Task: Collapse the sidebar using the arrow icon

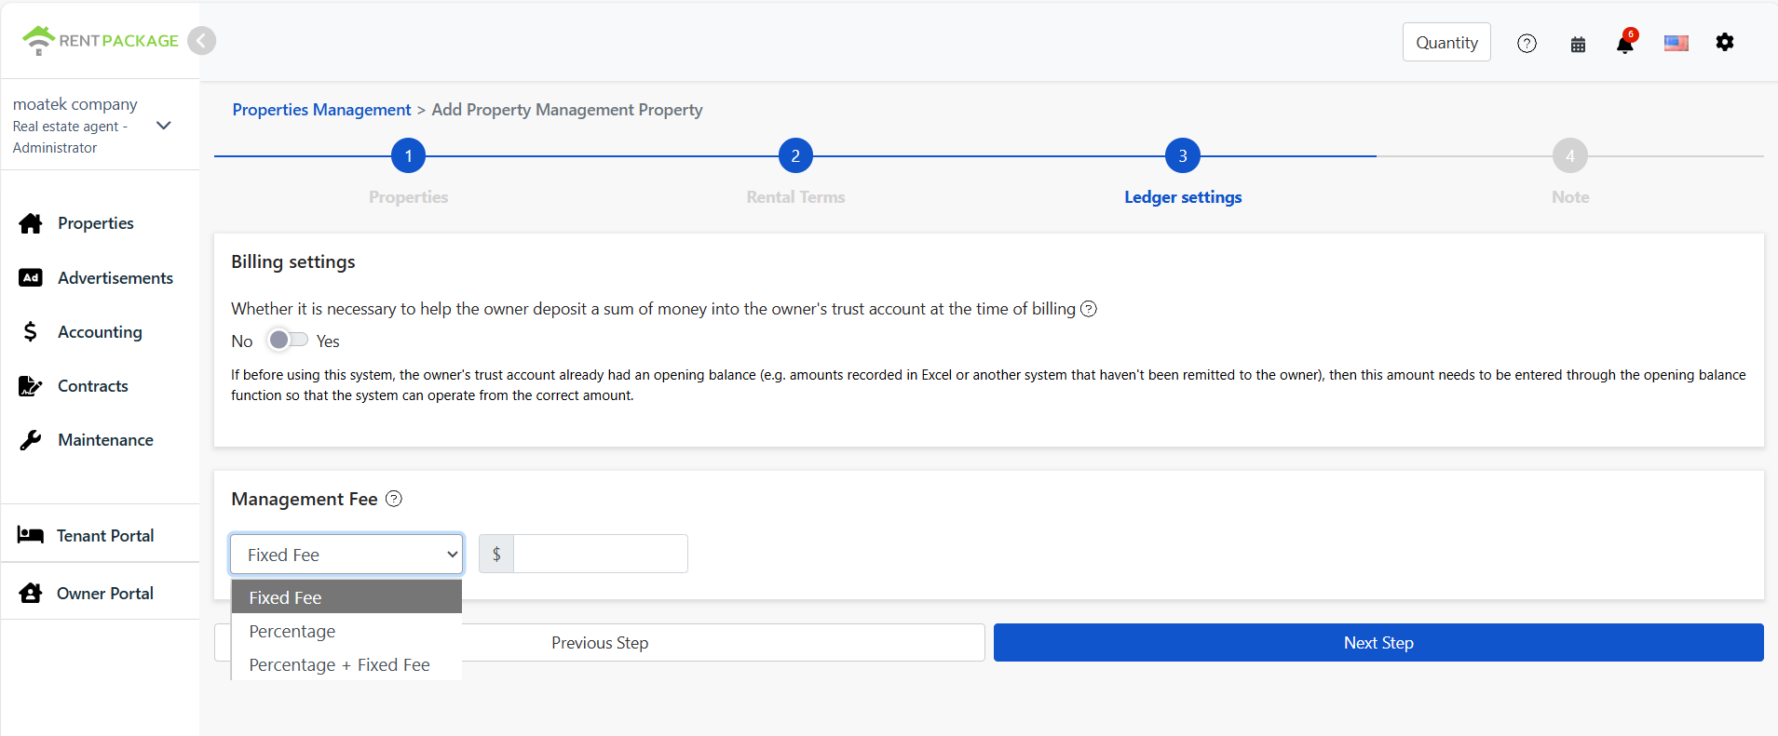Action: pos(201,41)
